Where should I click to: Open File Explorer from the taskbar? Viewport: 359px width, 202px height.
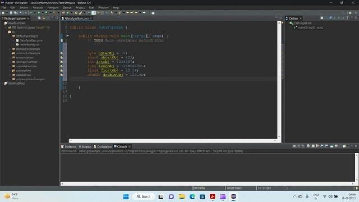(x=182, y=196)
